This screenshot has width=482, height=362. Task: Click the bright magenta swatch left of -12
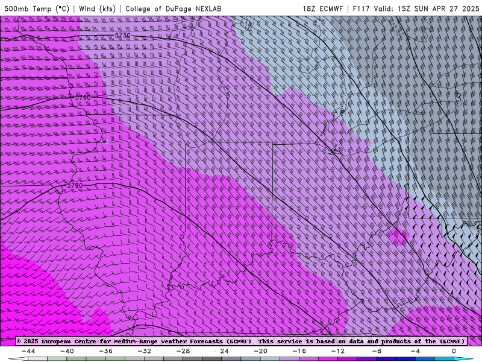(x=328, y=359)
